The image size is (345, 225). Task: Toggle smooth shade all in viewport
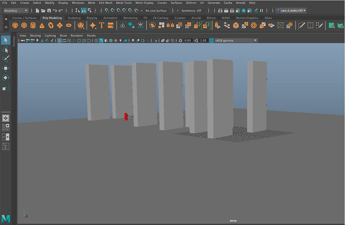coord(101,40)
